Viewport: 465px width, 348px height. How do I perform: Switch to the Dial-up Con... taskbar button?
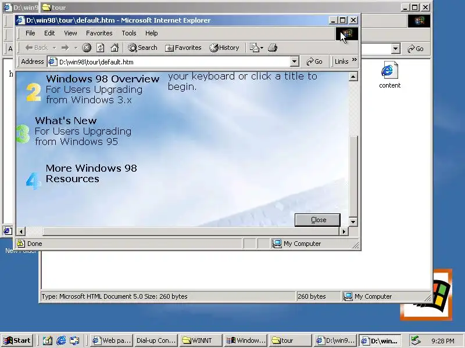click(x=156, y=340)
